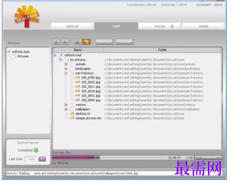Screen dimensions: 231x184
Task: Click the Last Scan info button
Action: (x=42, y=159)
